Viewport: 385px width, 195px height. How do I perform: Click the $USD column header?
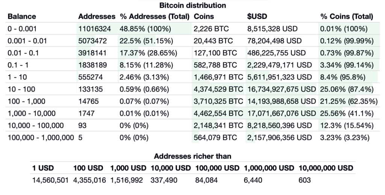257,16
